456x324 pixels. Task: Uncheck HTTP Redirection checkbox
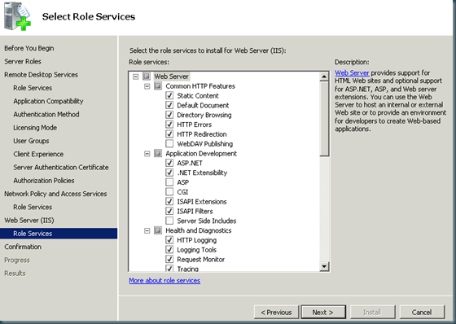coord(169,134)
